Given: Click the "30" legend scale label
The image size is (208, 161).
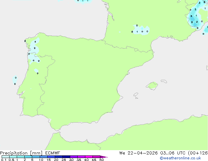Looking at the screenshot, I should tap(71, 160).
